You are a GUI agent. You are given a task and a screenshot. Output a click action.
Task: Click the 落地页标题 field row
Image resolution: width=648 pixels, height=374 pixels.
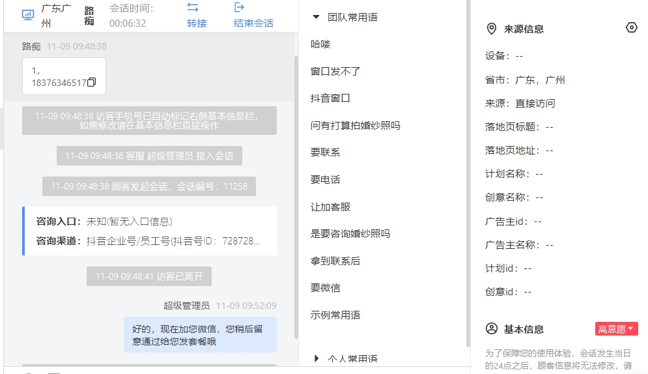point(519,127)
